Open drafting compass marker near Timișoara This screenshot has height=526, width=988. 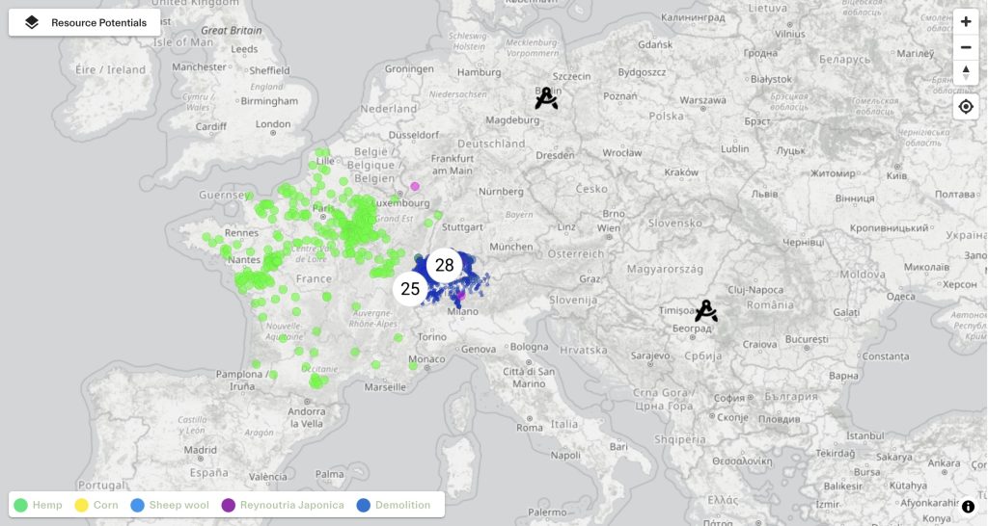pyautogui.click(x=705, y=311)
